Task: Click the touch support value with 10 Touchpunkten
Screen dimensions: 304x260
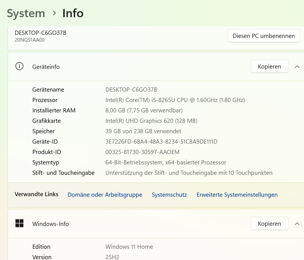Action: coord(189,173)
